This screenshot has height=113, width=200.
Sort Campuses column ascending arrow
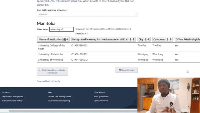pos(167,40)
